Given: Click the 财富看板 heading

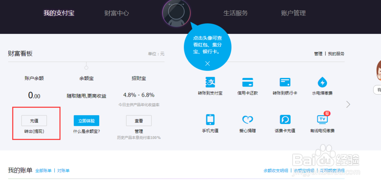Looking at the screenshot, I should pyautogui.click(x=20, y=54).
